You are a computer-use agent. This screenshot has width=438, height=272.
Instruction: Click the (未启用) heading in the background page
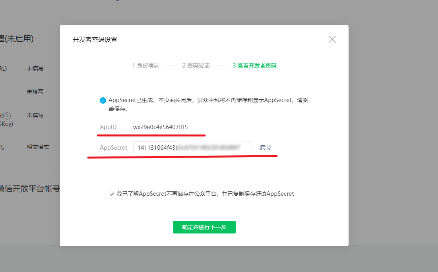(17, 39)
